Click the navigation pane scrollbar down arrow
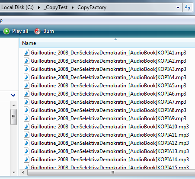 [x=14, y=172]
